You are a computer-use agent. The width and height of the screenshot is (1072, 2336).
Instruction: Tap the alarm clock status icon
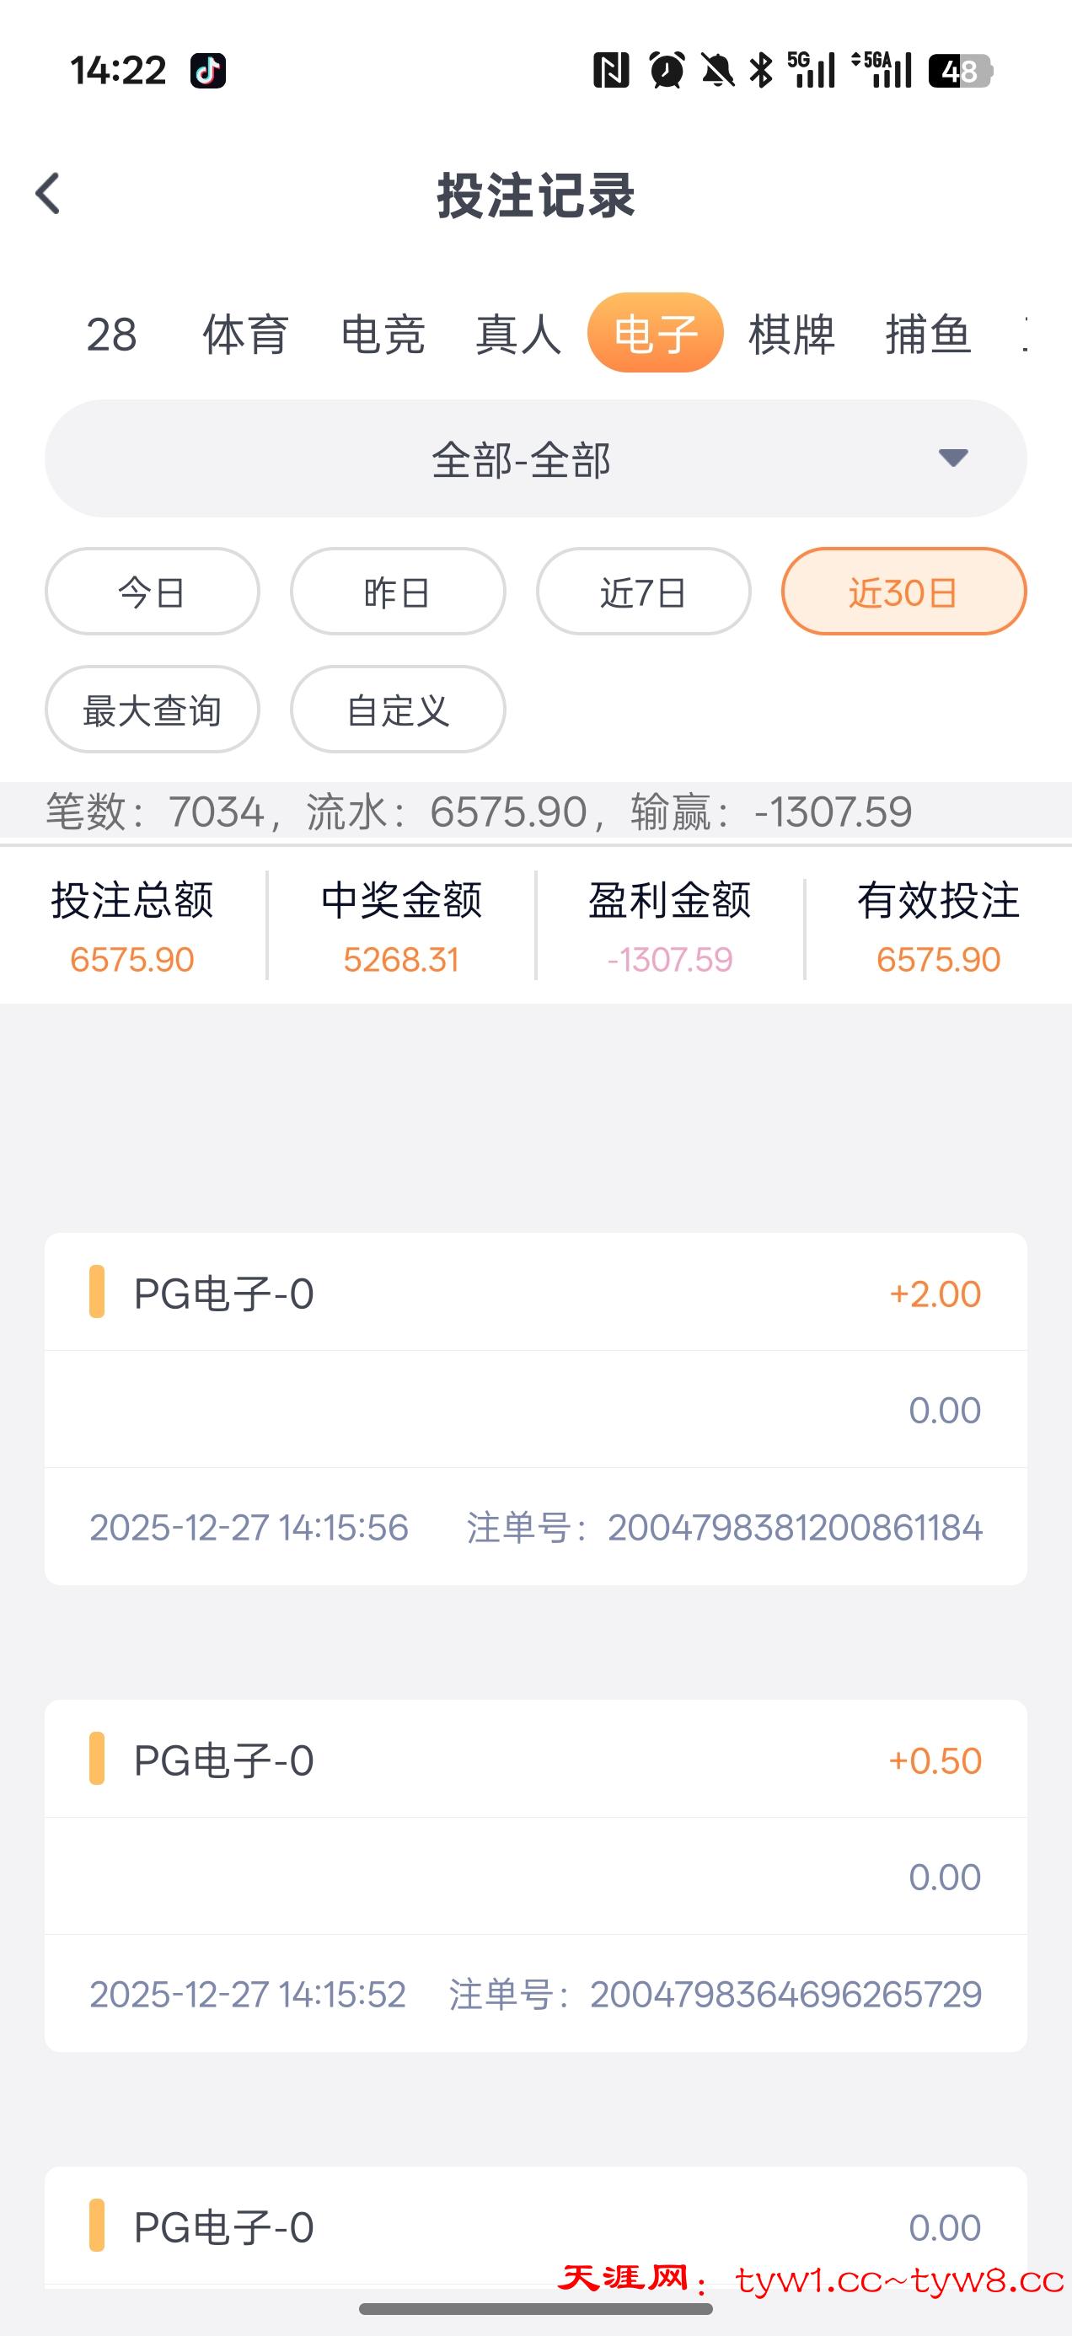click(x=667, y=71)
